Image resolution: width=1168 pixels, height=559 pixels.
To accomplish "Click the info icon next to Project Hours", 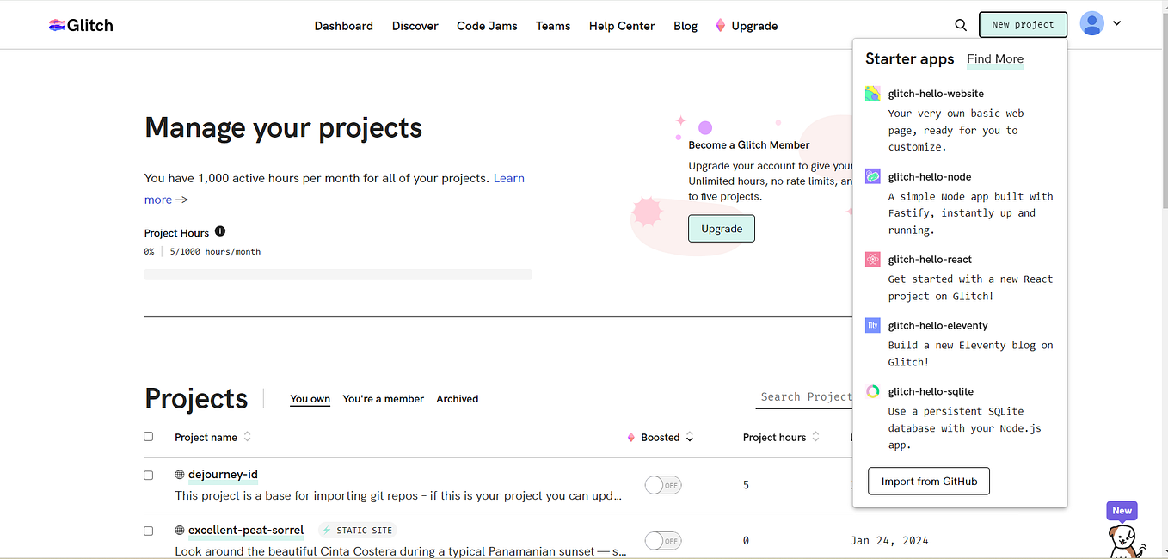I will coord(219,230).
